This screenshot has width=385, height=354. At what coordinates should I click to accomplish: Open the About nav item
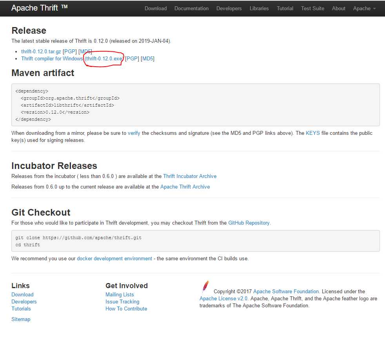(x=338, y=9)
